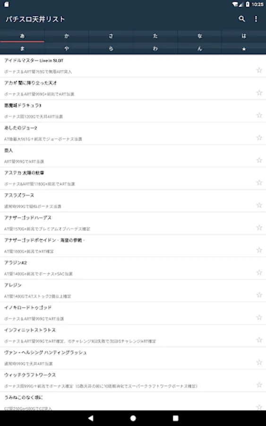Mark アナザーゴッドハーデス as favorite star

tap(259, 228)
